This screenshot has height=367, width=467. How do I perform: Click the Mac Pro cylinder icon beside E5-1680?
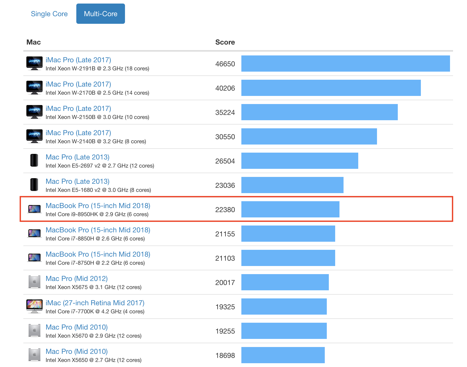(34, 185)
